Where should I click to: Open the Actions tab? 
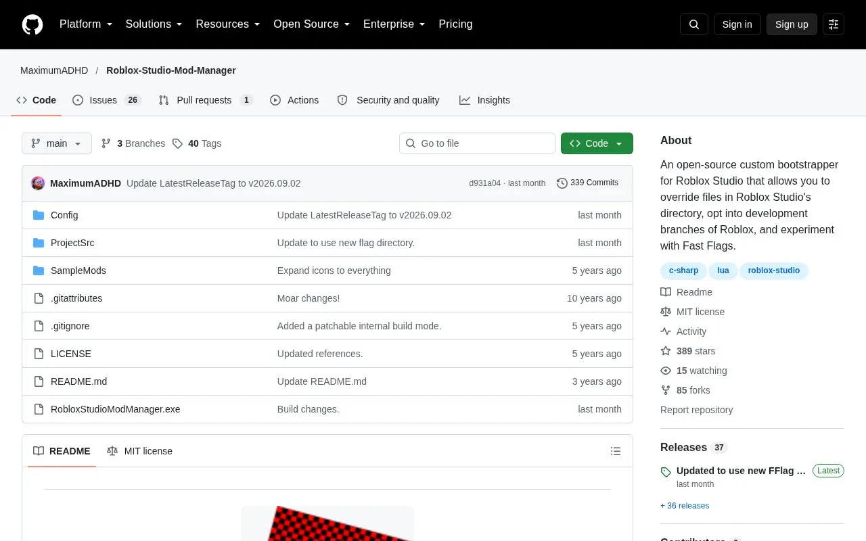click(x=294, y=100)
